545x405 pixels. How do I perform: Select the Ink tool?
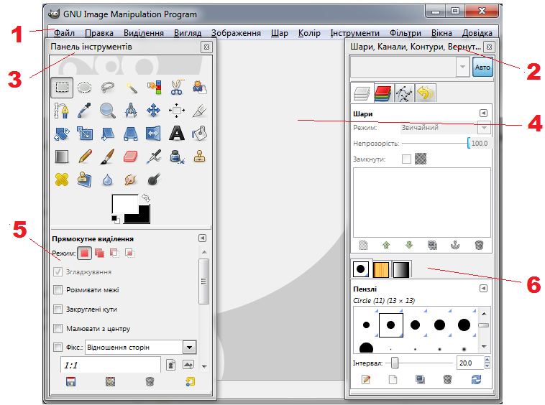tap(177, 157)
